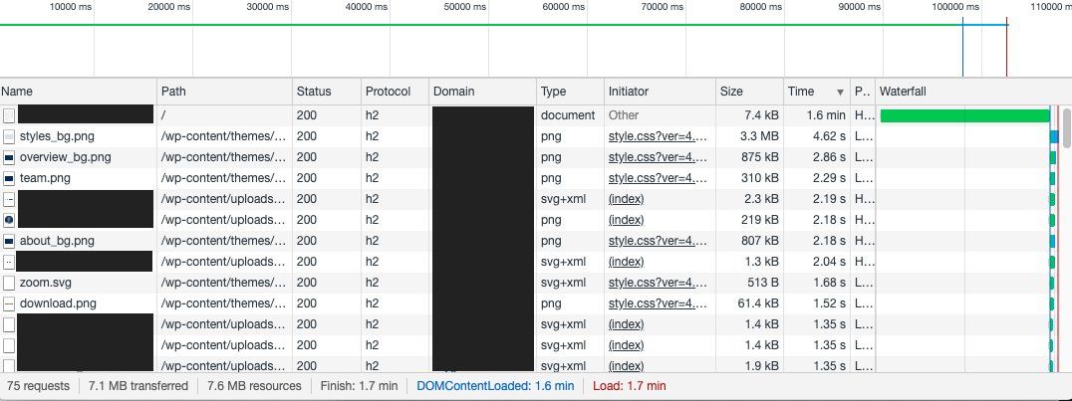Sort requests by the Time column arrow
This screenshot has width=1072, height=401.
point(840,92)
